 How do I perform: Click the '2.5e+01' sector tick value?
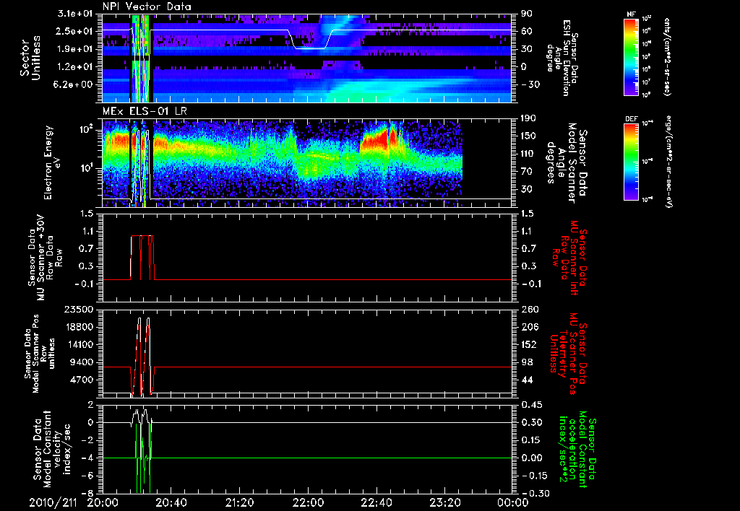[75, 31]
